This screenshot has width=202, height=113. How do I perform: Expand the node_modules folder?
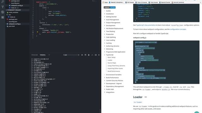[13, 13]
